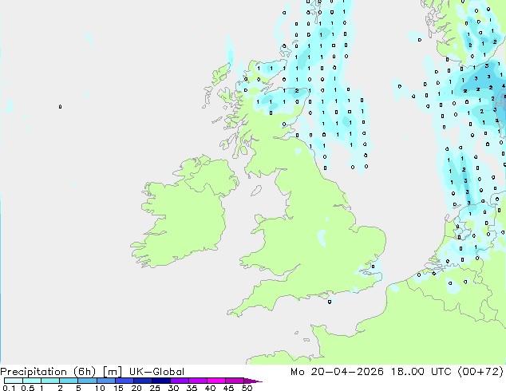Click the 0.1–0.5 legend color box
The image size is (506, 391).
[x=14, y=381]
